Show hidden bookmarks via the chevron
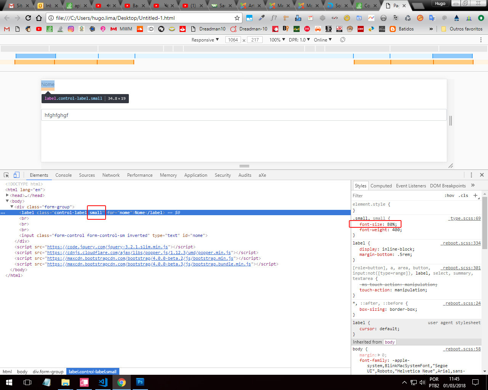The width and height of the screenshot is (488, 390). (431, 29)
